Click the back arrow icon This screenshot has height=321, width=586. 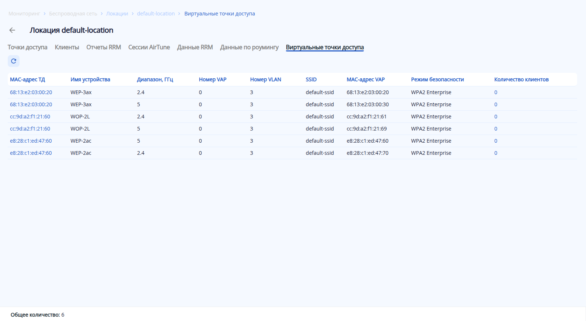(12, 30)
